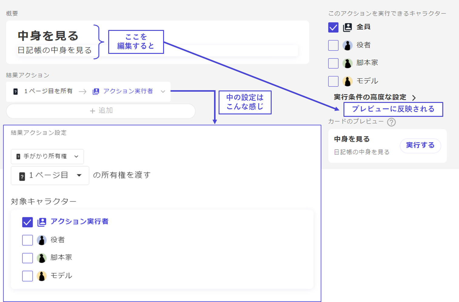Click the help icon beside カードのプレビュー
Screen dimensions: 459x302
point(391,122)
